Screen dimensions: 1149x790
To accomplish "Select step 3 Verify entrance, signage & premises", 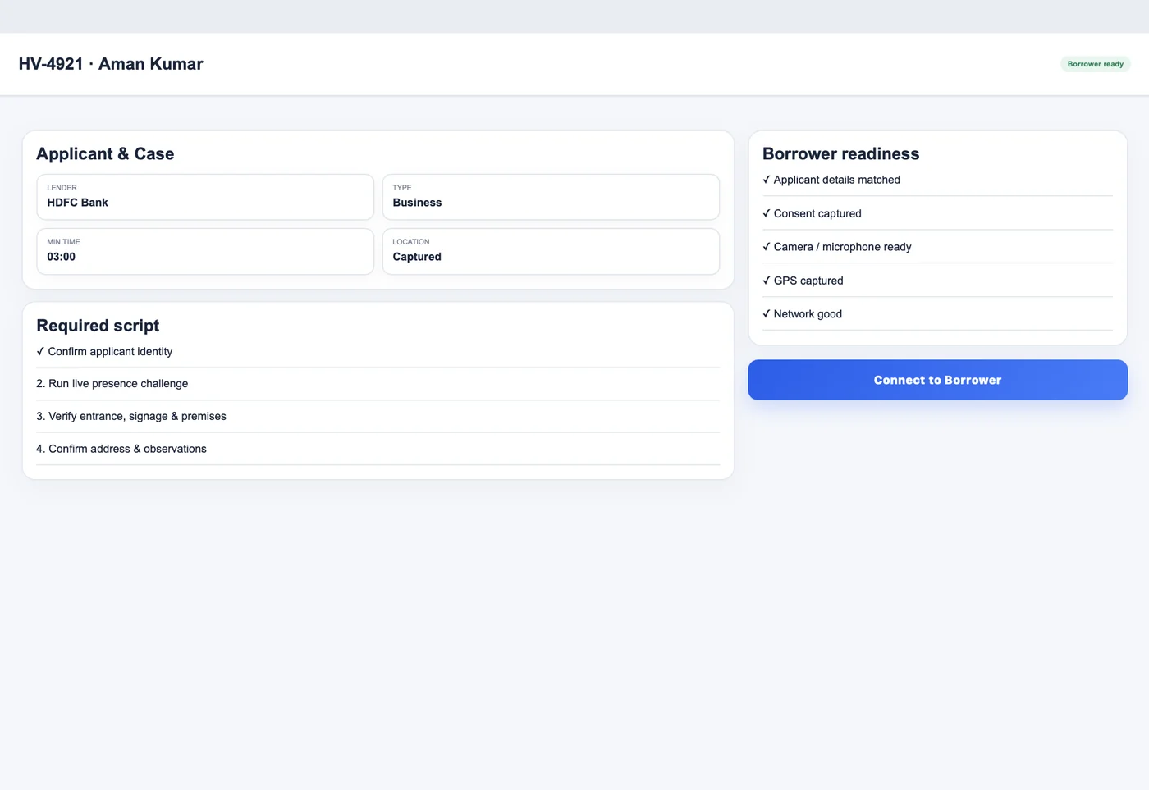I will tap(378, 417).
